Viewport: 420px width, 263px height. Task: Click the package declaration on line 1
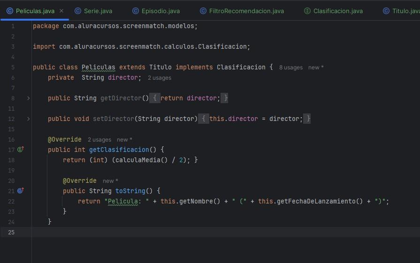click(115, 26)
